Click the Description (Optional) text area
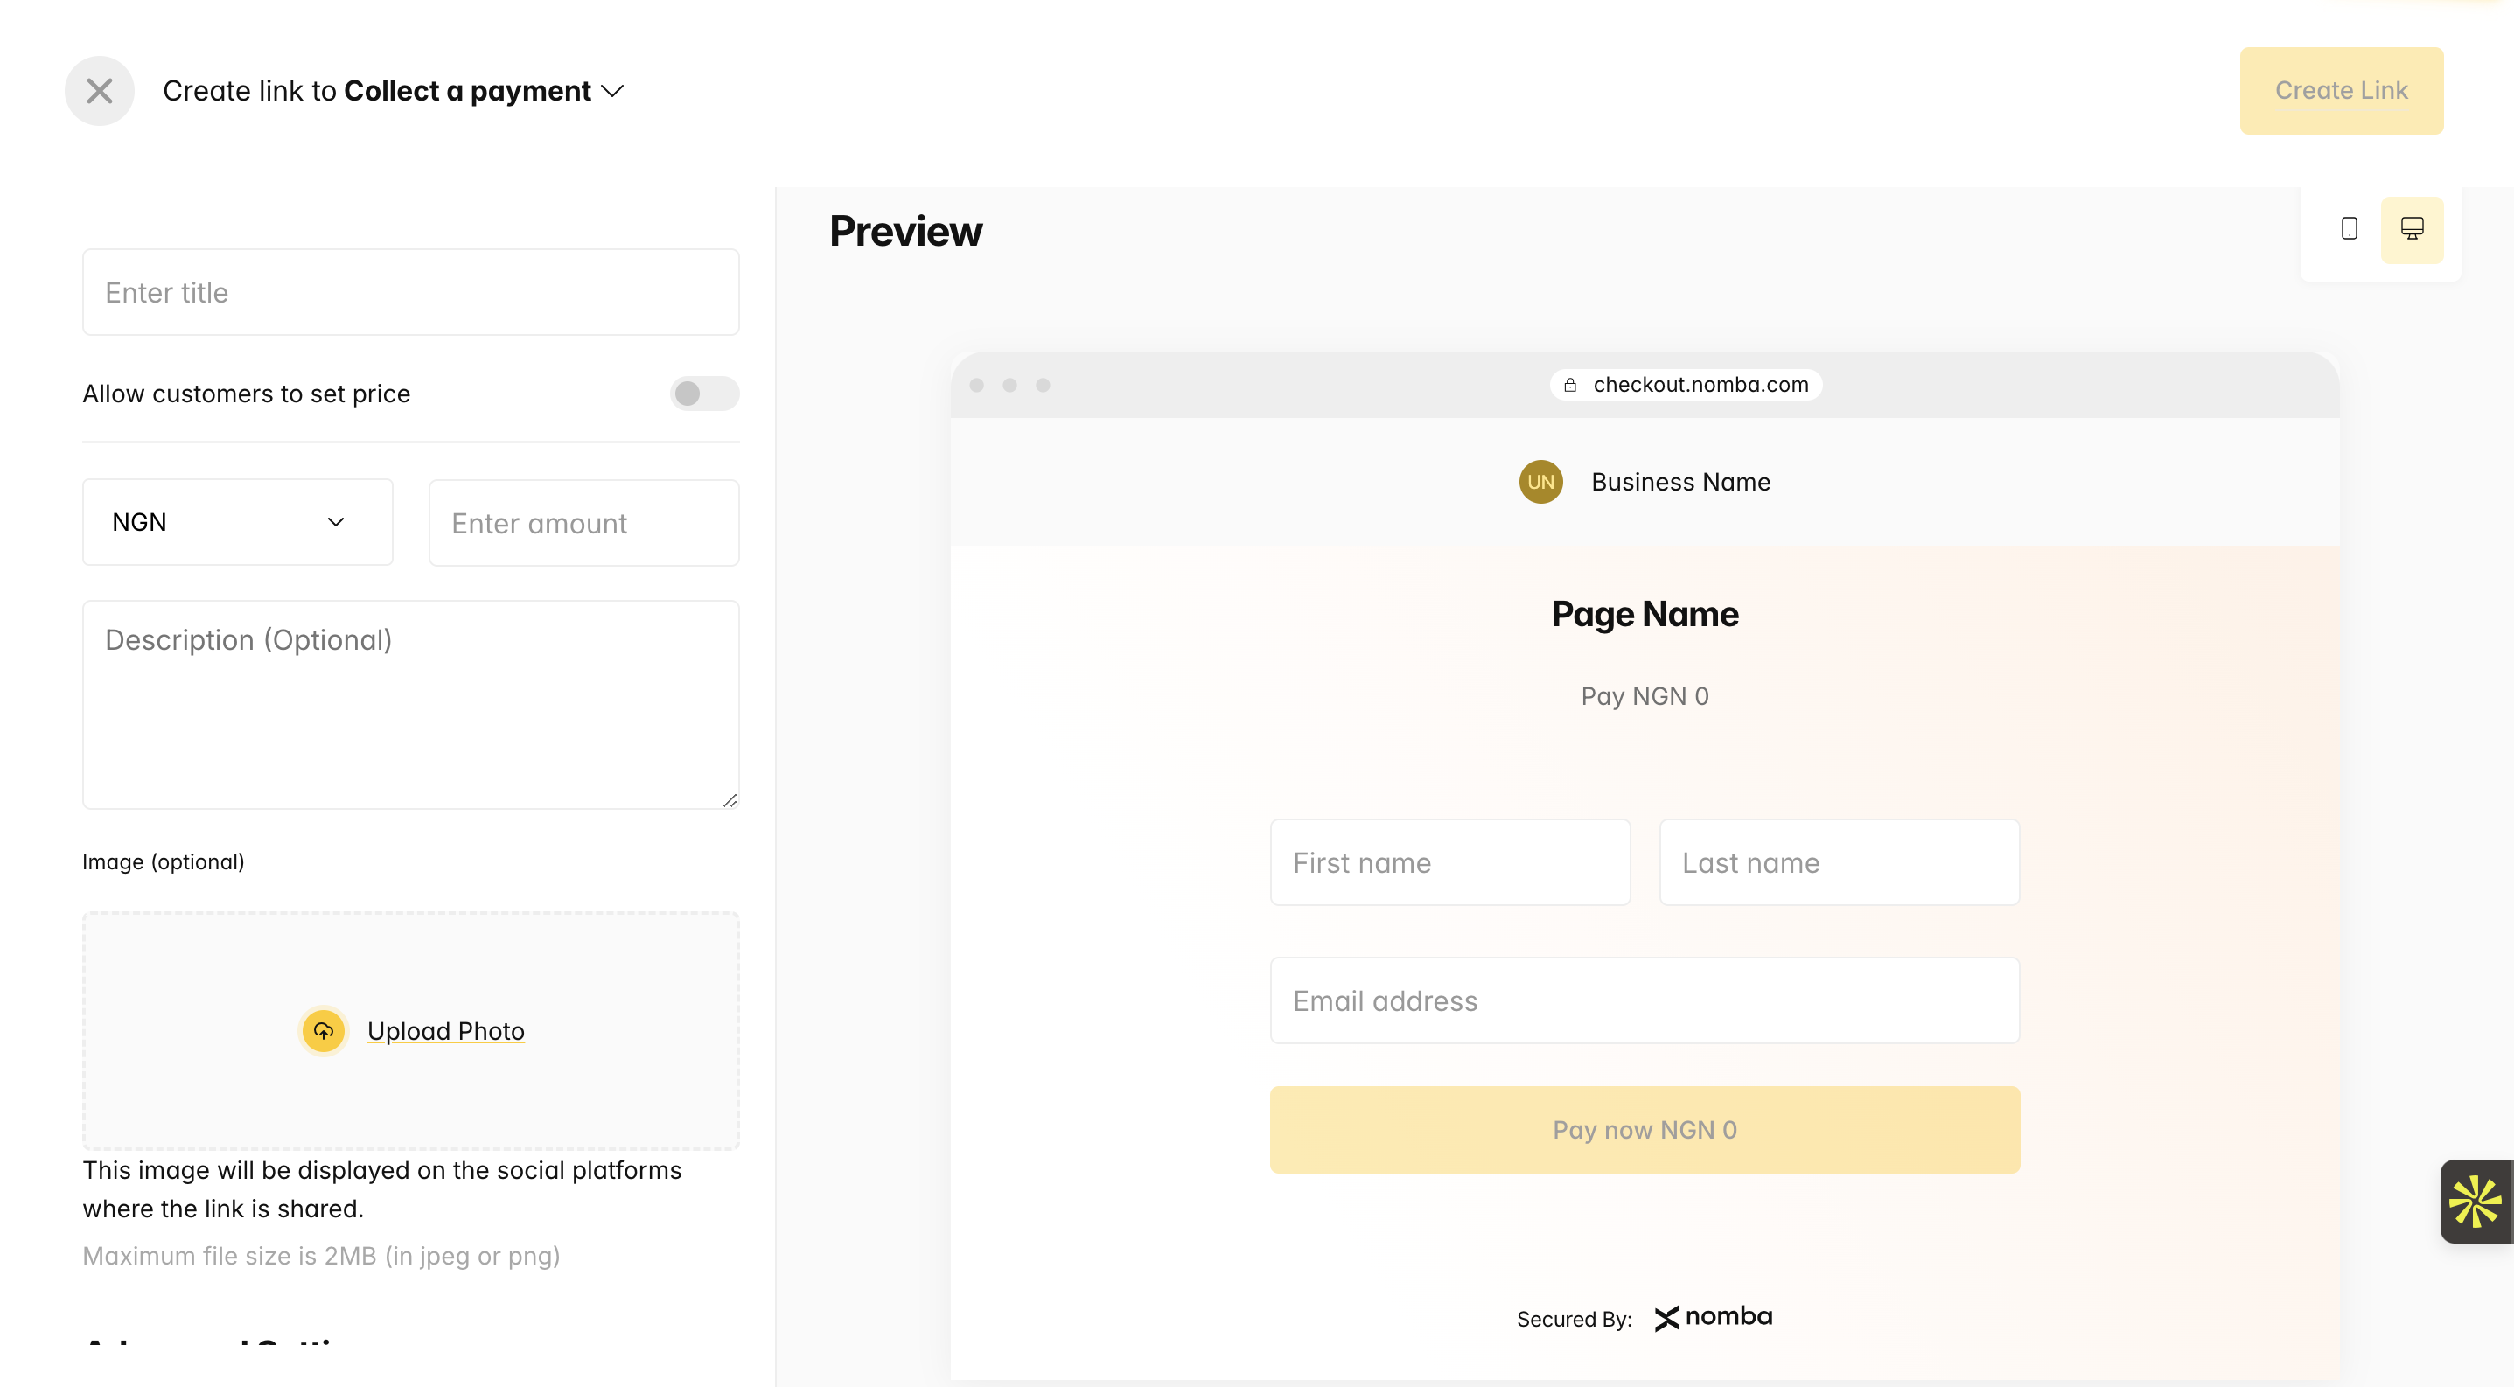The image size is (2514, 1387). [x=411, y=703]
